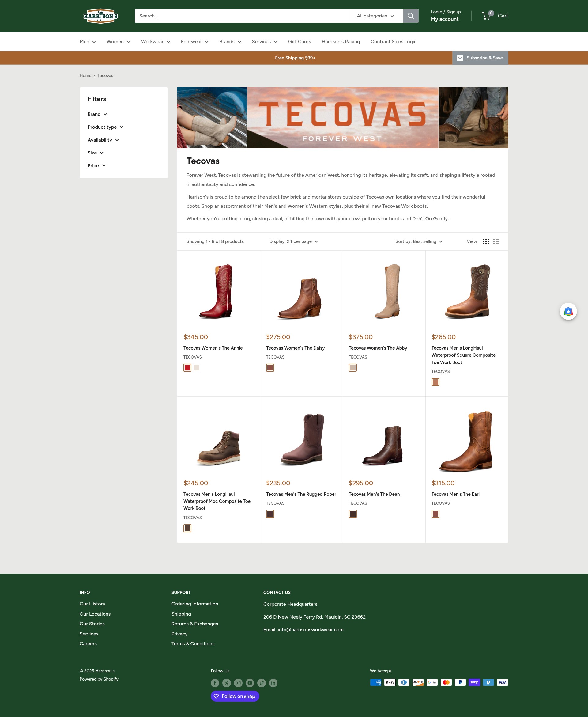Go to Home breadcrumb
This screenshot has width=588, height=717.
point(85,76)
